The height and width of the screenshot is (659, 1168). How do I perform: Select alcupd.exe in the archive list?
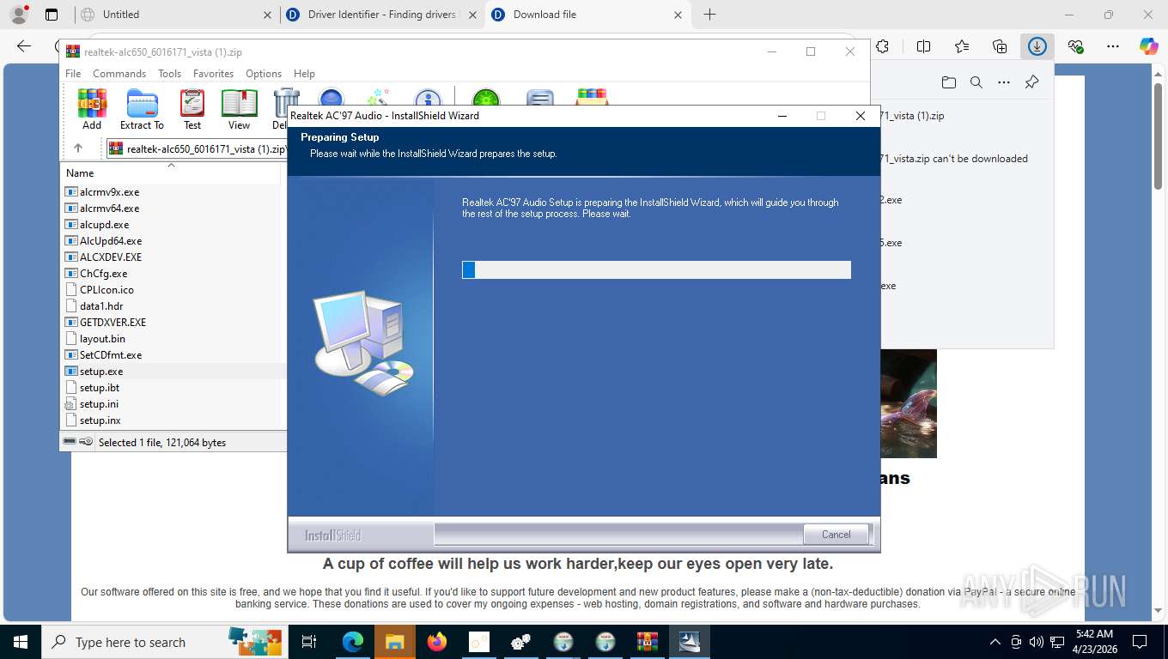[x=104, y=225]
